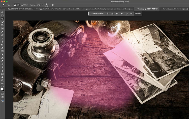Screen dimensions: 189x119
Task: Swap foreground and background colors
Action: (4, 86)
